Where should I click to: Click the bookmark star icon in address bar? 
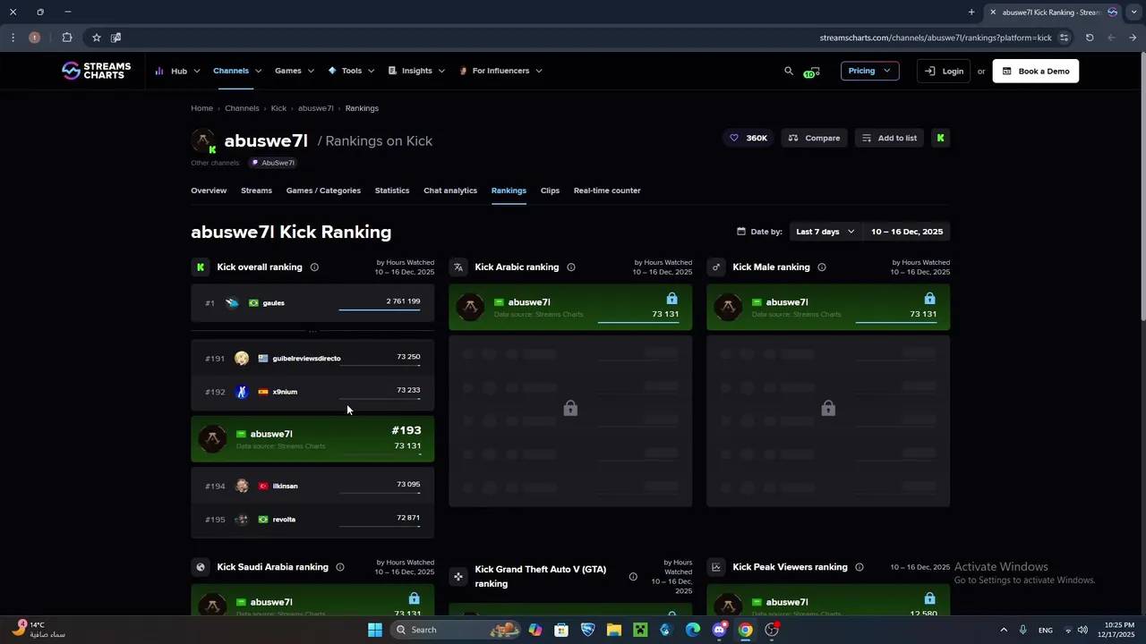pos(97,38)
